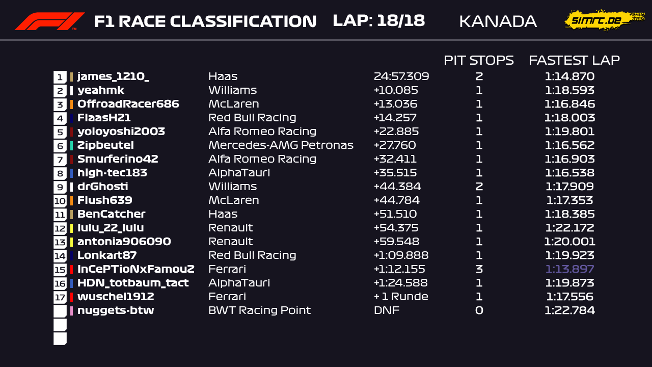This screenshot has height=367, width=652.
Task: Click the LAP: 18/18 counter
Action: coord(378,21)
